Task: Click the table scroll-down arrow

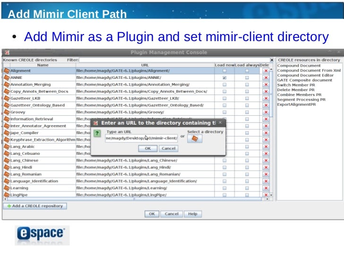Action: pyautogui.click(x=271, y=195)
